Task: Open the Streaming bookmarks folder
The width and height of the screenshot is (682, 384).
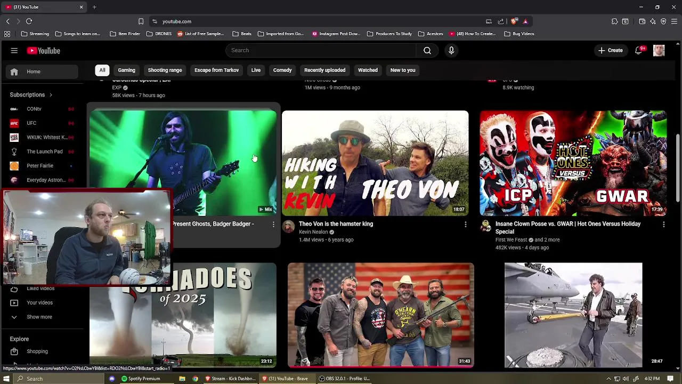Action: click(x=35, y=34)
